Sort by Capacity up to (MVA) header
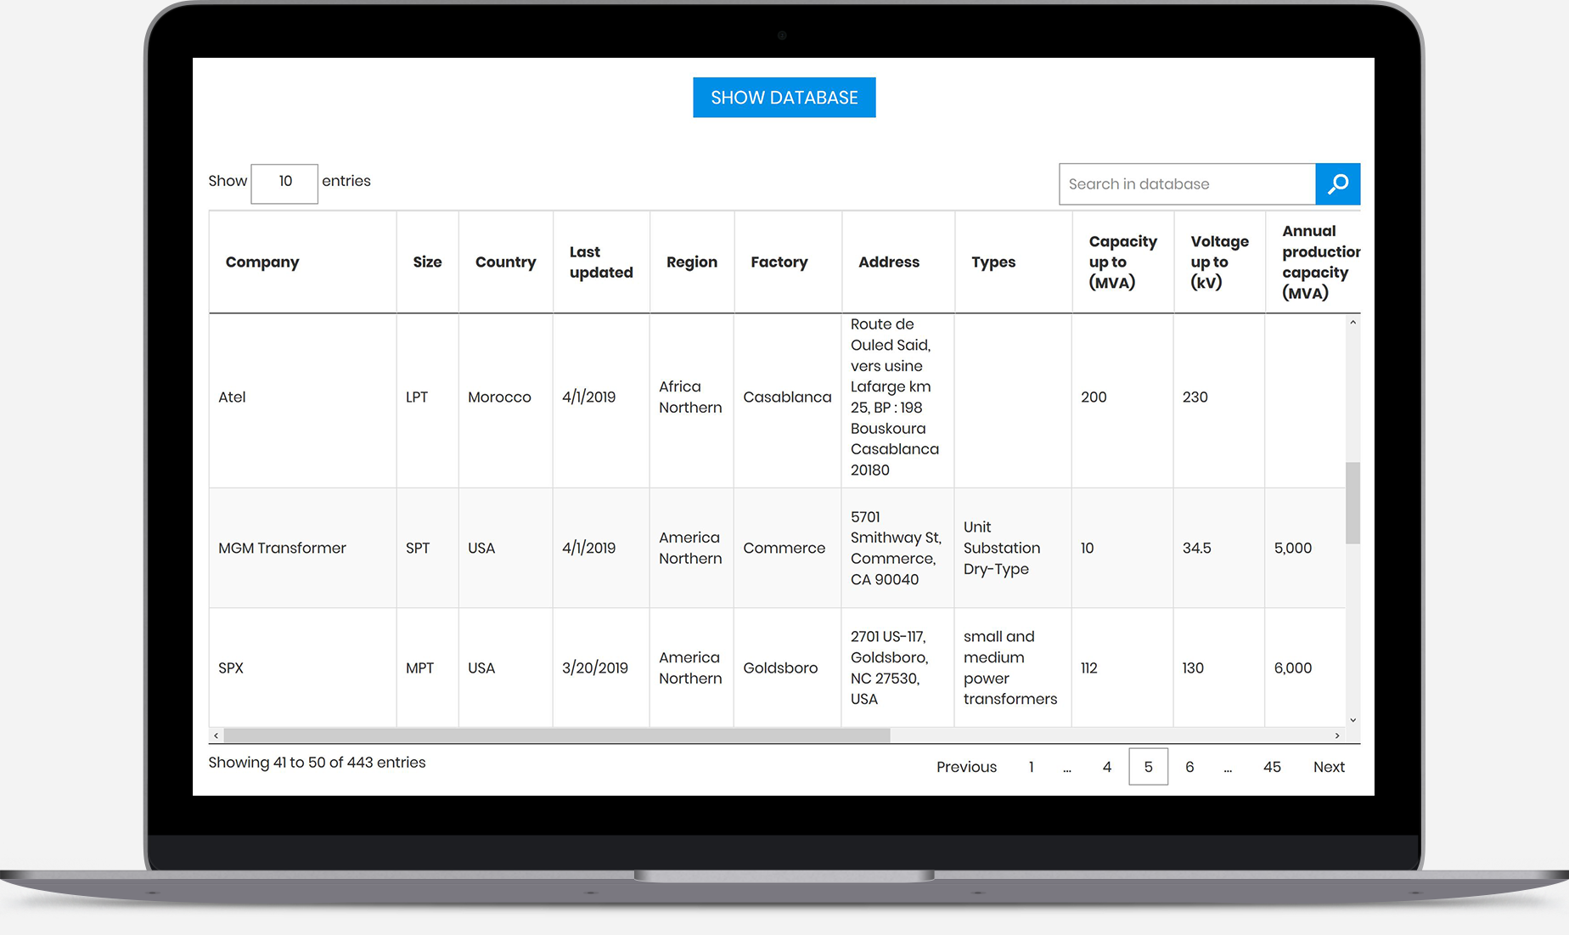 [x=1122, y=262]
